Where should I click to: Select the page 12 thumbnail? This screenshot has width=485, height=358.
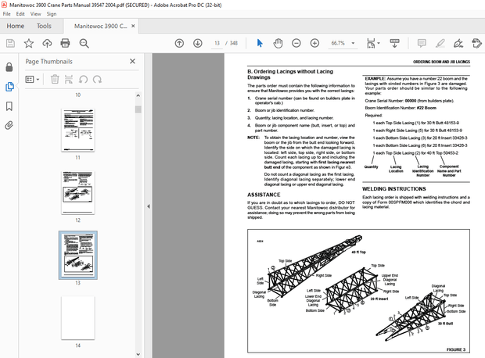click(x=78, y=192)
